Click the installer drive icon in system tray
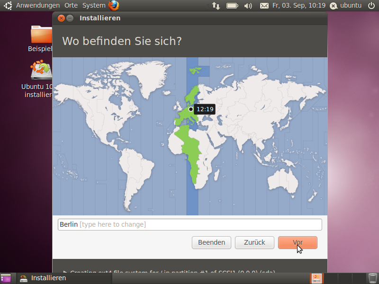The height and width of the screenshot is (284, 379). [x=316, y=278]
